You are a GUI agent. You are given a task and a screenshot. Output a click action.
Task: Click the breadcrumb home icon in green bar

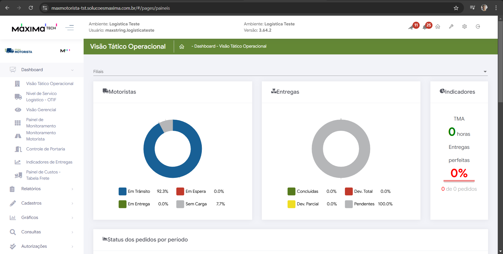click(182, 47)
